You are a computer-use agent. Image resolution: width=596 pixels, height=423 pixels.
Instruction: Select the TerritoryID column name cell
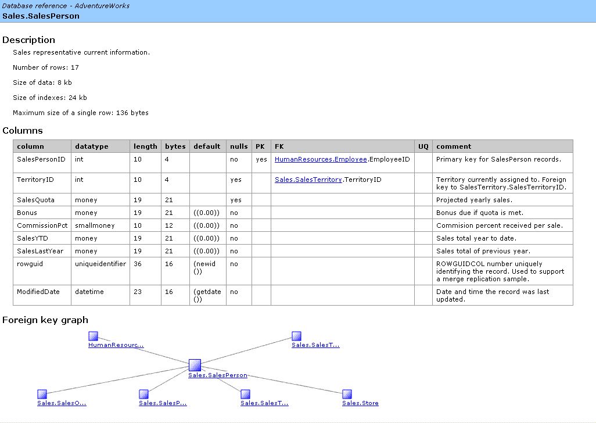pyautogui.click(x=42, y=183)
